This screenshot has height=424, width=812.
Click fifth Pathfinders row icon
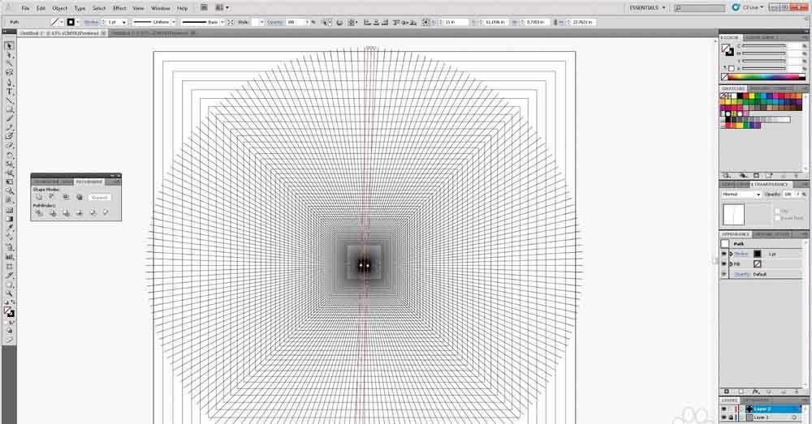(x=93, y=212)
